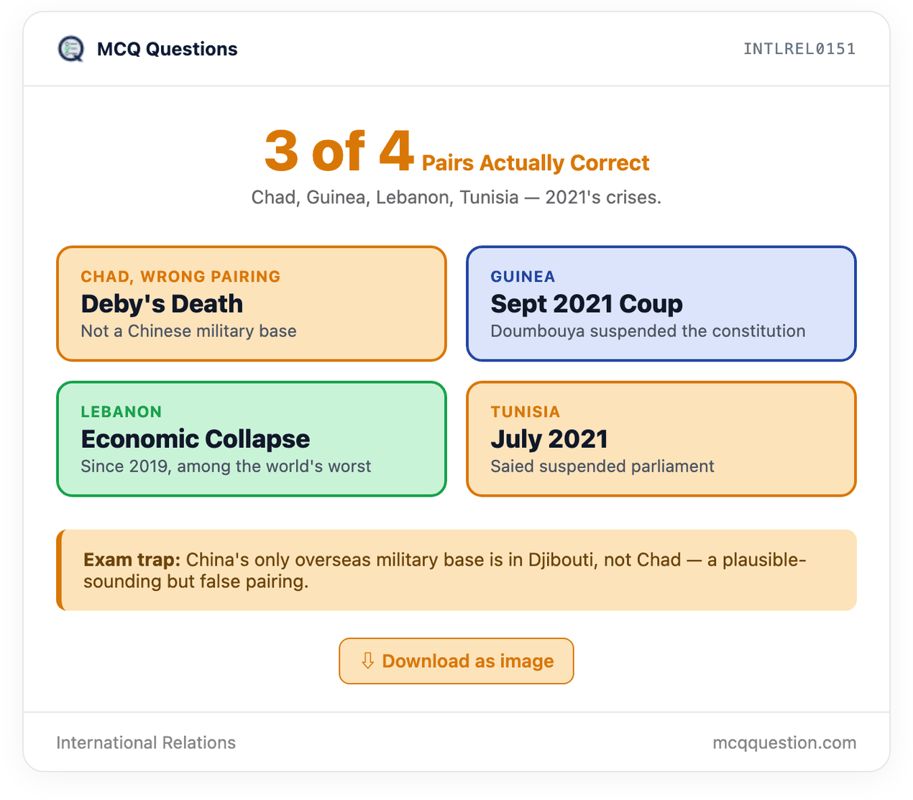The width and height of the screenshot is (913, 800).
Task: Click Doumbouya suspended the constitution text
Action: click(648, 331)
